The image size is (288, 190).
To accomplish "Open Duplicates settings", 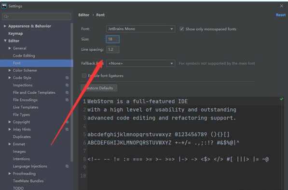I will [x=22, y=137].
